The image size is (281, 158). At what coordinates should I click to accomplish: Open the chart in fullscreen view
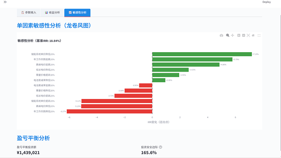[259, 35]
